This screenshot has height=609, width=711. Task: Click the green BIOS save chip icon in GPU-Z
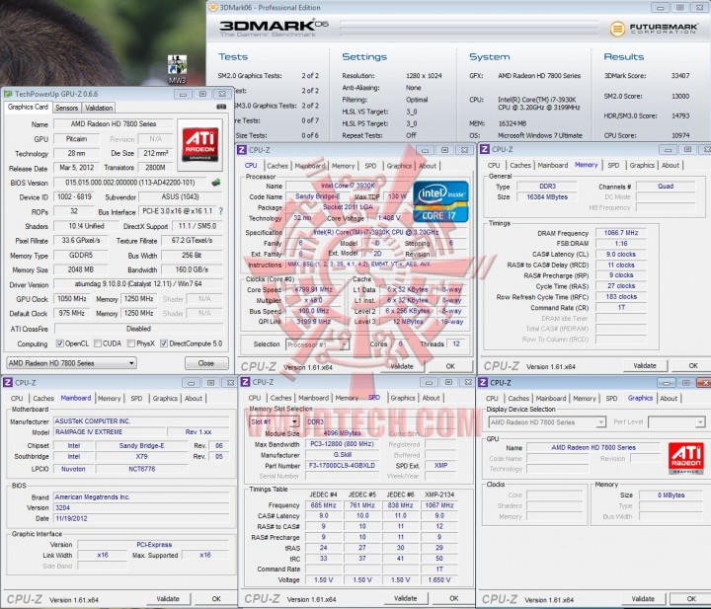point(216,183)
